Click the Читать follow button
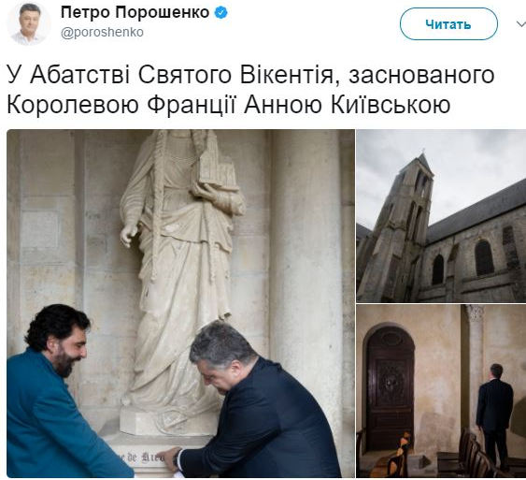Viewport: 526px width, 480px height. click(x=448, y=24)
